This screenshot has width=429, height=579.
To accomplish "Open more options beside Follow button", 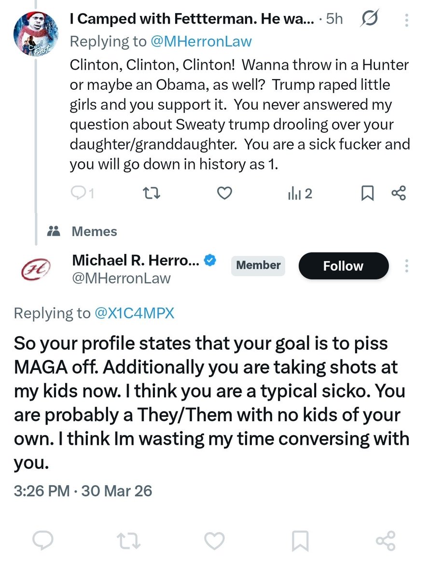I will [406, 266].
